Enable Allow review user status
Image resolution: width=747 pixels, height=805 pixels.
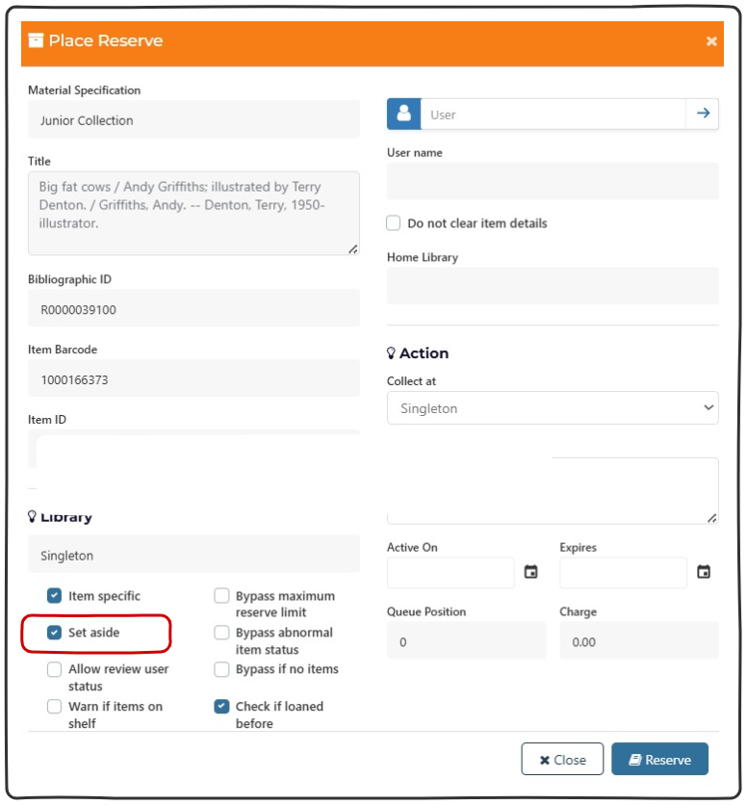pos(55,669)
